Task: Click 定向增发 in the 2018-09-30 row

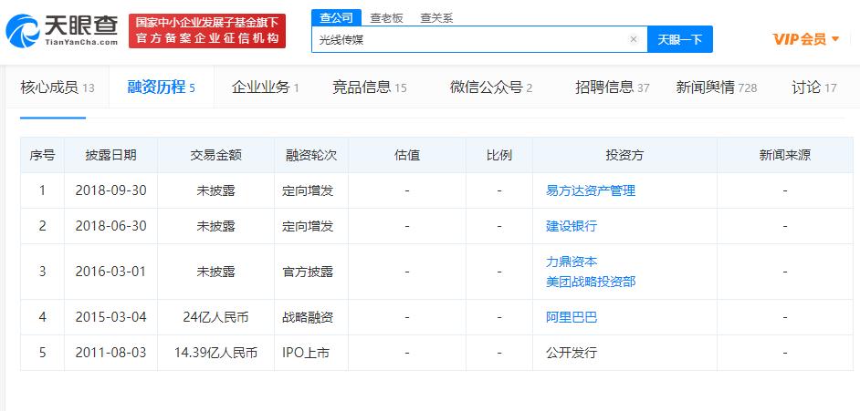Action: coord(309,190)
